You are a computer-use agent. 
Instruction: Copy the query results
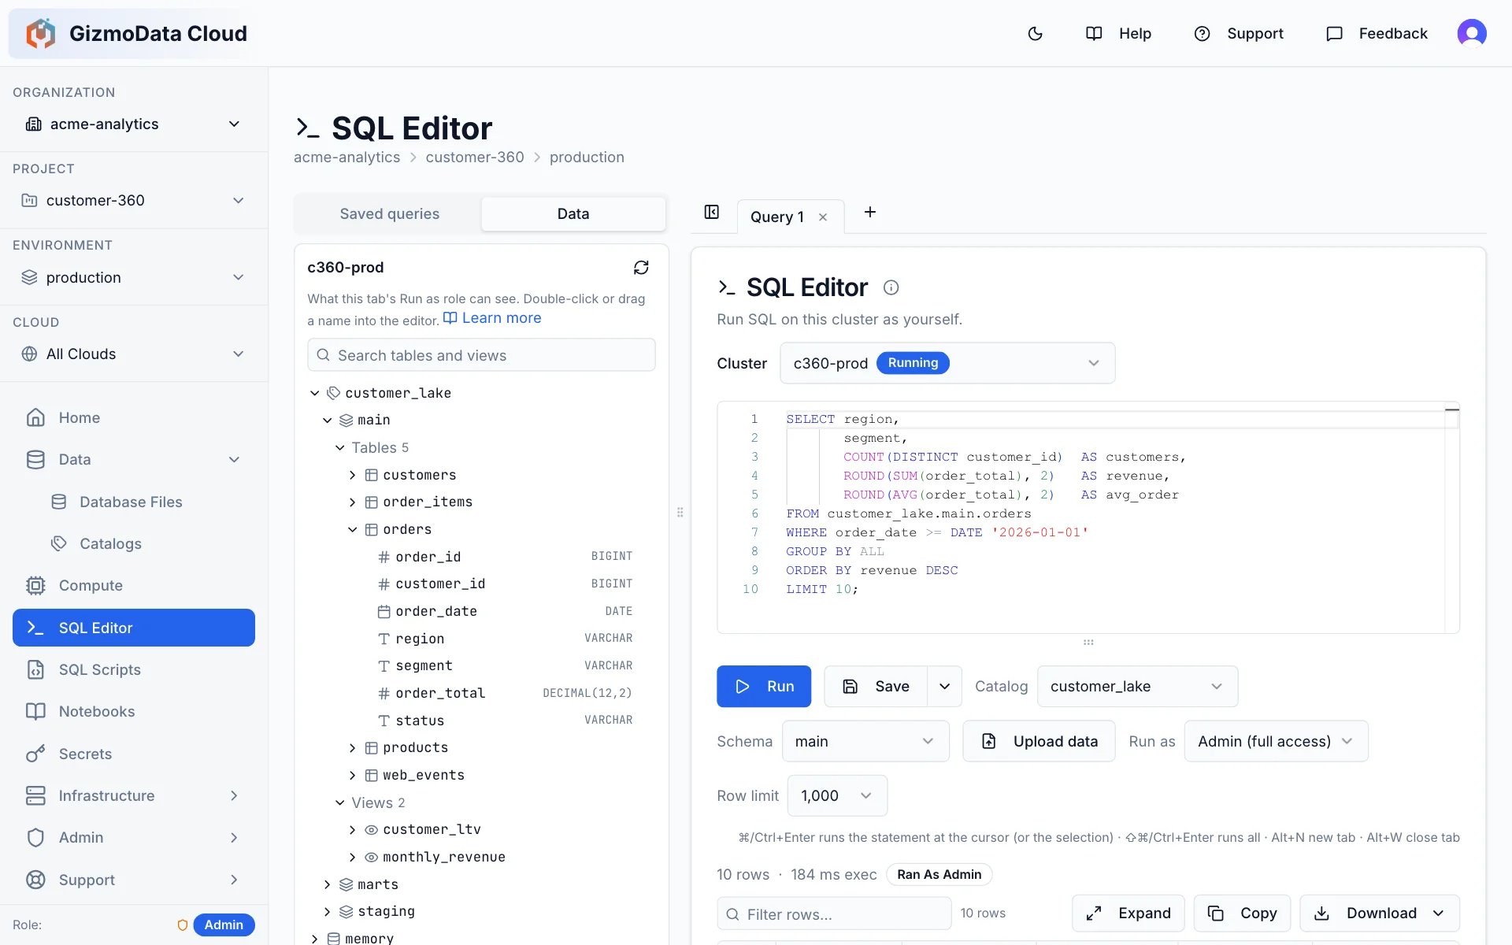[x=1242, y=913]
